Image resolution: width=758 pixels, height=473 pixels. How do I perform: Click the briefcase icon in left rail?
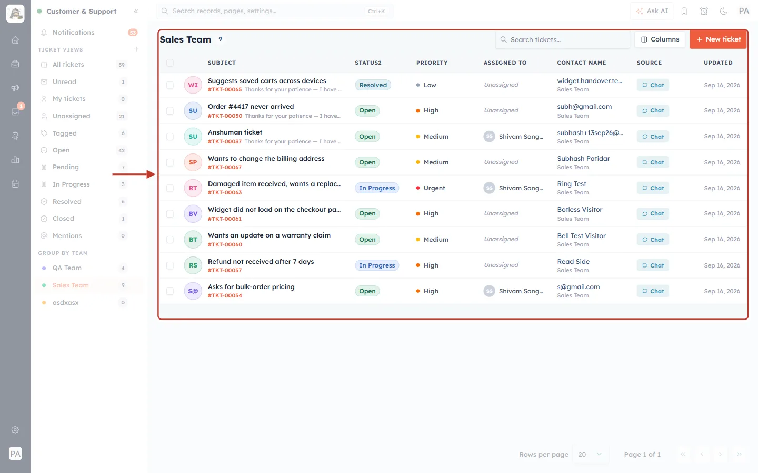[15, 64]
